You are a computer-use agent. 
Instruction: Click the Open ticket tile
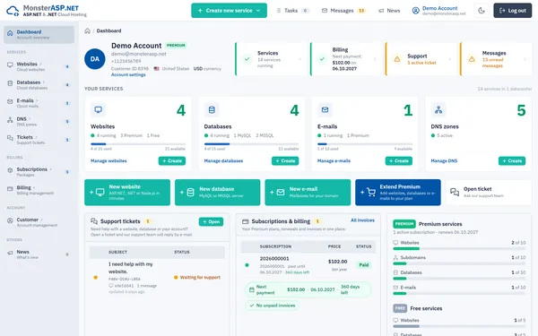pyautogui.click(x=489, y=193)
